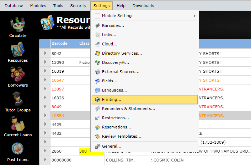The width and height of the screenshot is (251, 165).
Task: Expand the row with barcode 8042
Action: (45, 53)
